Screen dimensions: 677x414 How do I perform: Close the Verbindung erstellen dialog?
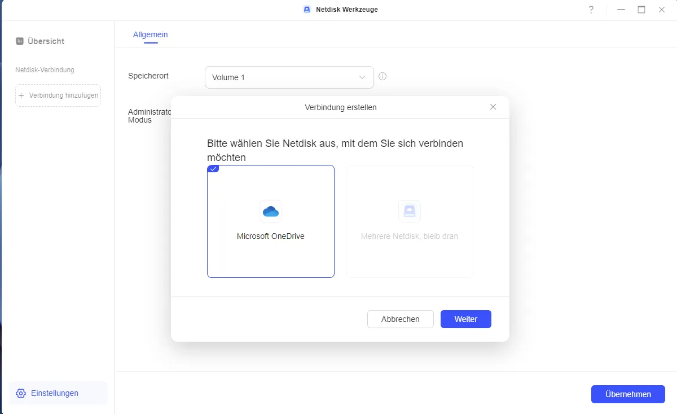(x=493, y=107)
